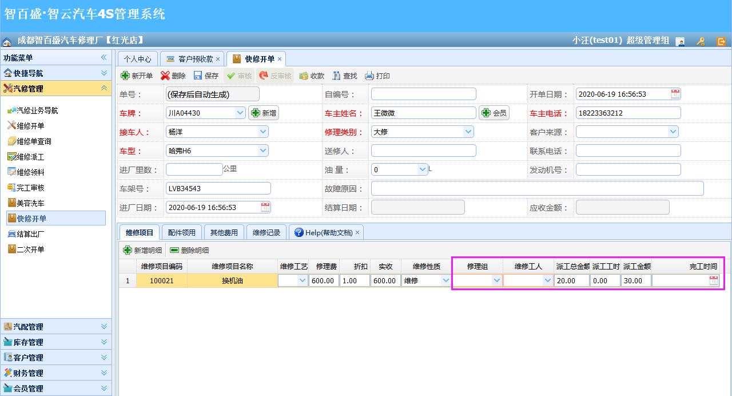This screenshot has height=396, width=732.
Task: Select the 保存 icon to save the order
Action: pos(206,75)
